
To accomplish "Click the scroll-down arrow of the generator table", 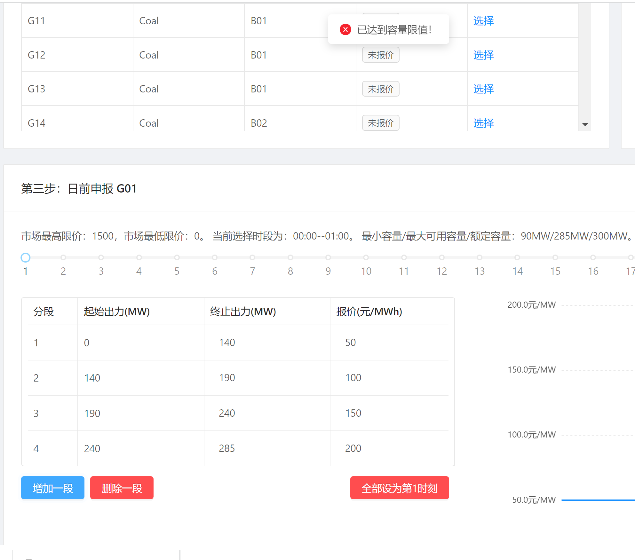I will [585, 124].
